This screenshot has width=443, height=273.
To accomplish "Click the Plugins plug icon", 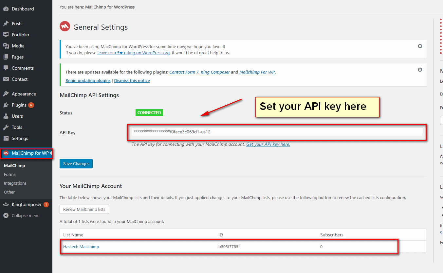I will coord(6,105).
